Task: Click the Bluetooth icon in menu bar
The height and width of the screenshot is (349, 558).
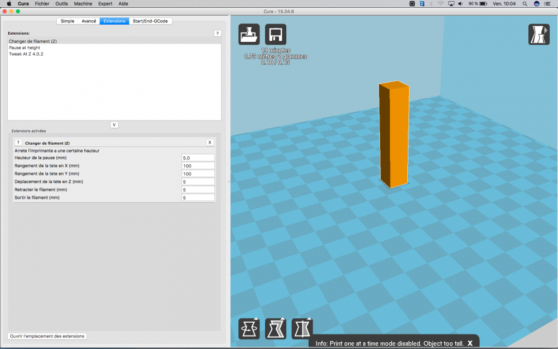Action: [431, 3]
